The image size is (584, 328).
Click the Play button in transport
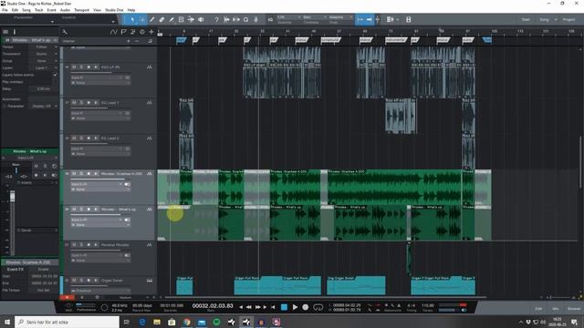(x=295, y=307)
